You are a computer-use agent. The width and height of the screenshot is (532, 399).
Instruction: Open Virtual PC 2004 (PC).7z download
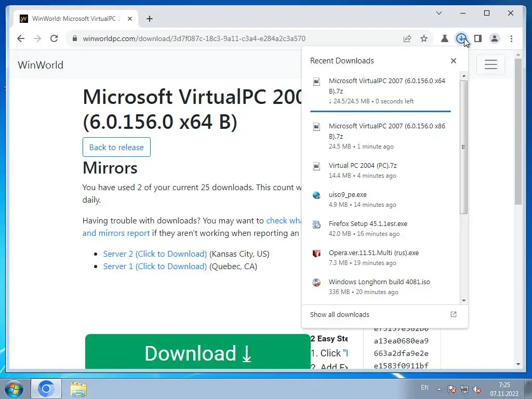point(380,170)
